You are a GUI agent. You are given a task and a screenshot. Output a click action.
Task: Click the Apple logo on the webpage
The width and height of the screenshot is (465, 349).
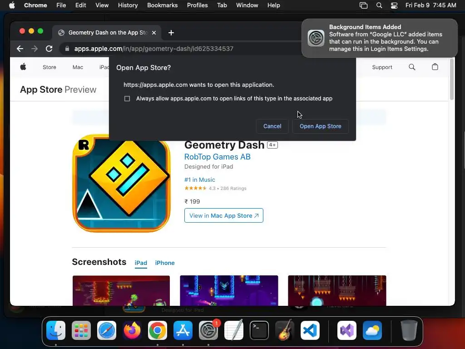[23, 67]
